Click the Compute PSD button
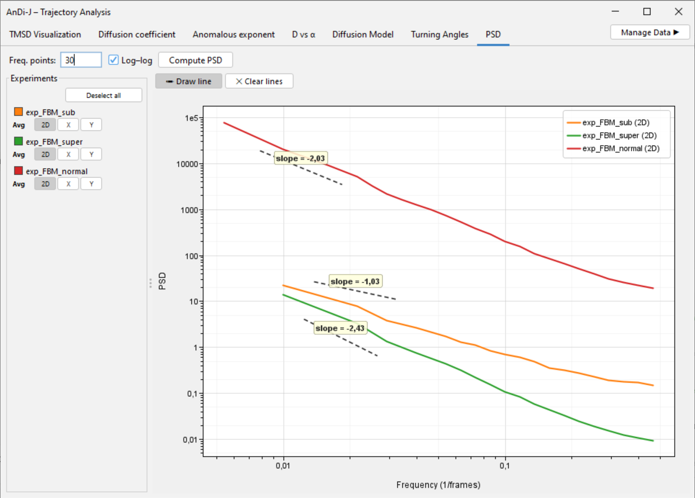The height and width of the screenshot is (498, 695). pyautogui.click(x=195, y=60)
